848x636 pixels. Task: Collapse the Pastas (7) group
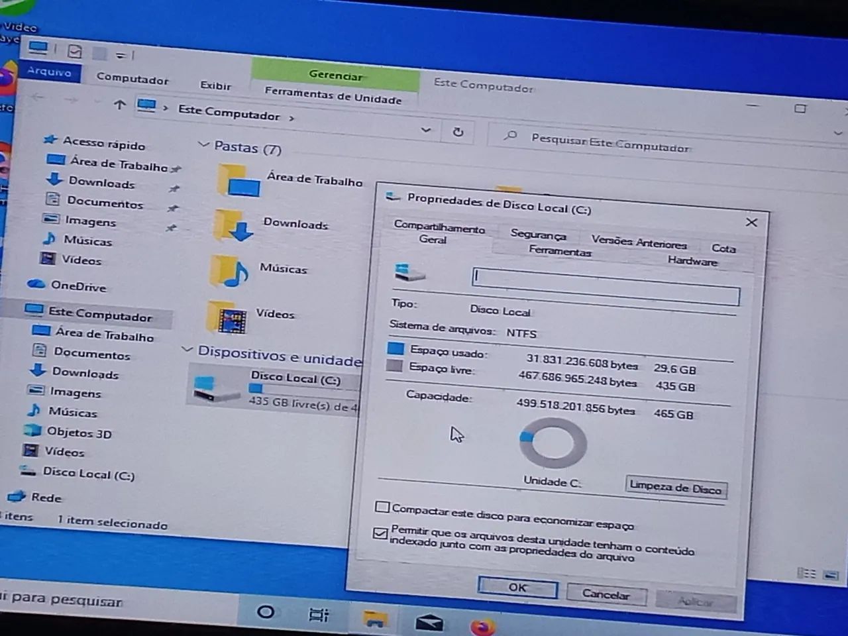(x=203, y=144)
